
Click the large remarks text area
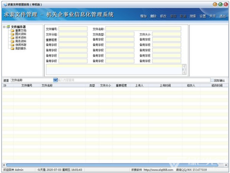(x=114, y=70)
